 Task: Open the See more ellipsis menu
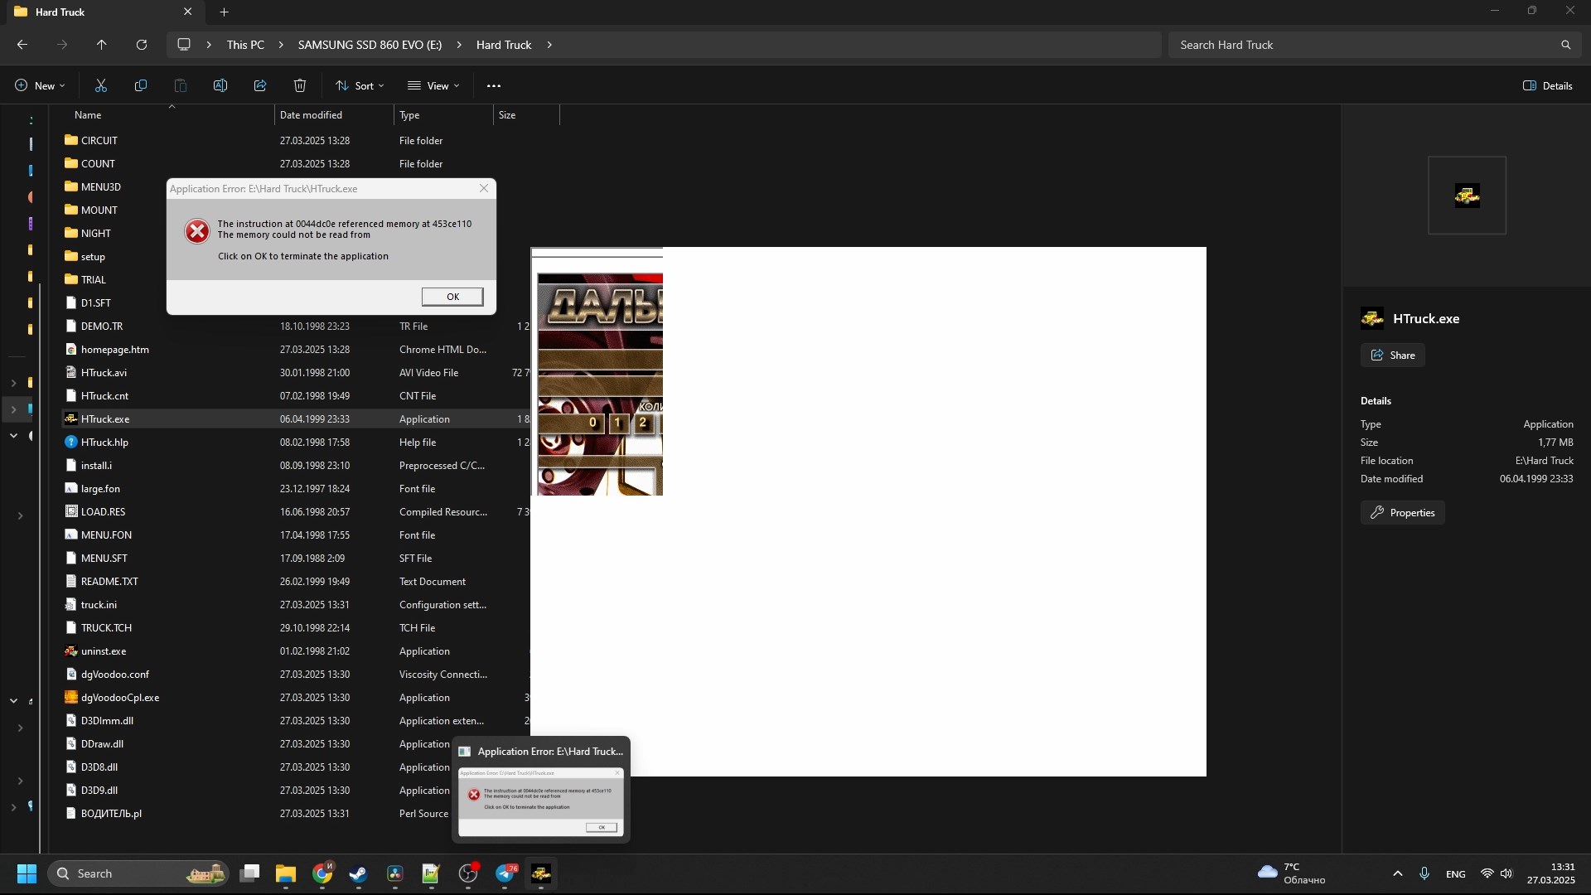coord(494,85)
